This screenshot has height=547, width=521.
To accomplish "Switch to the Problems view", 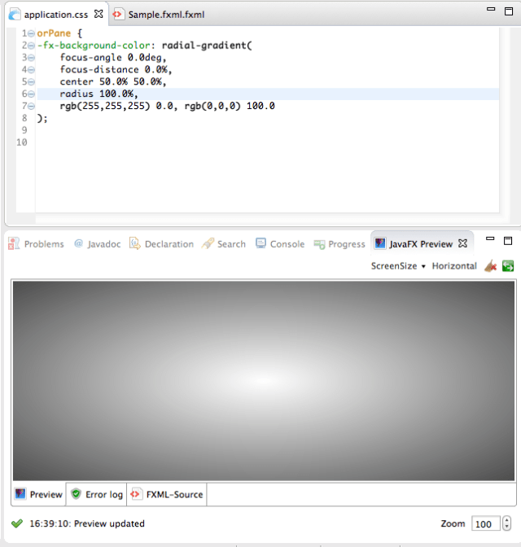I will click(37, 244).
